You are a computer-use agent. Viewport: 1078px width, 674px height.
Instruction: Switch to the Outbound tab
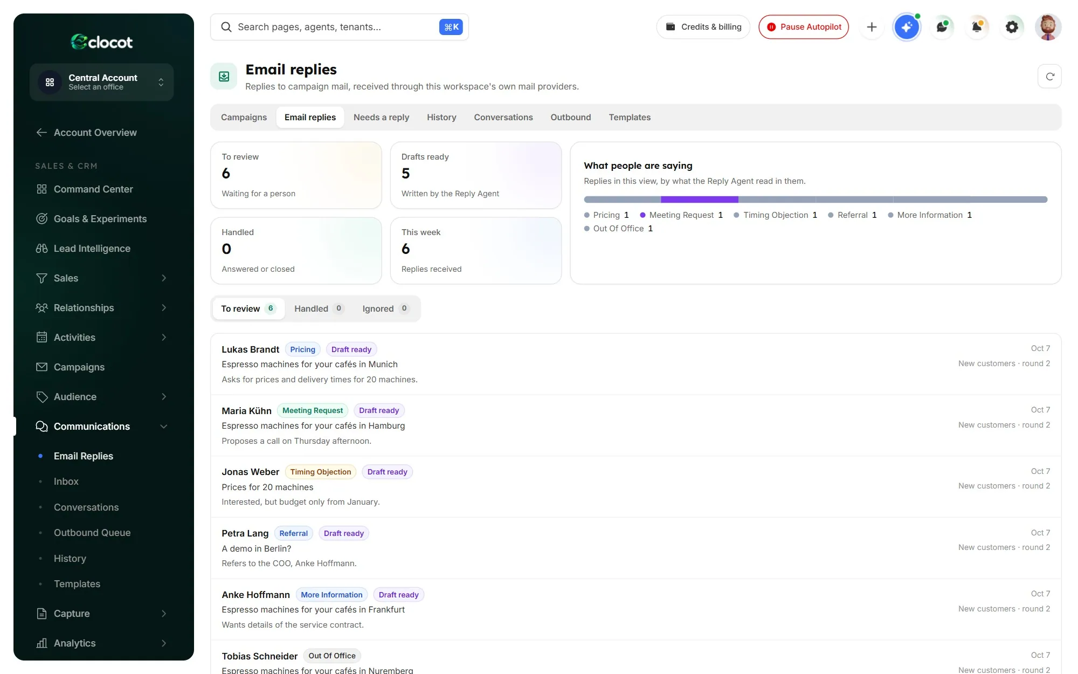coord(570,118)
